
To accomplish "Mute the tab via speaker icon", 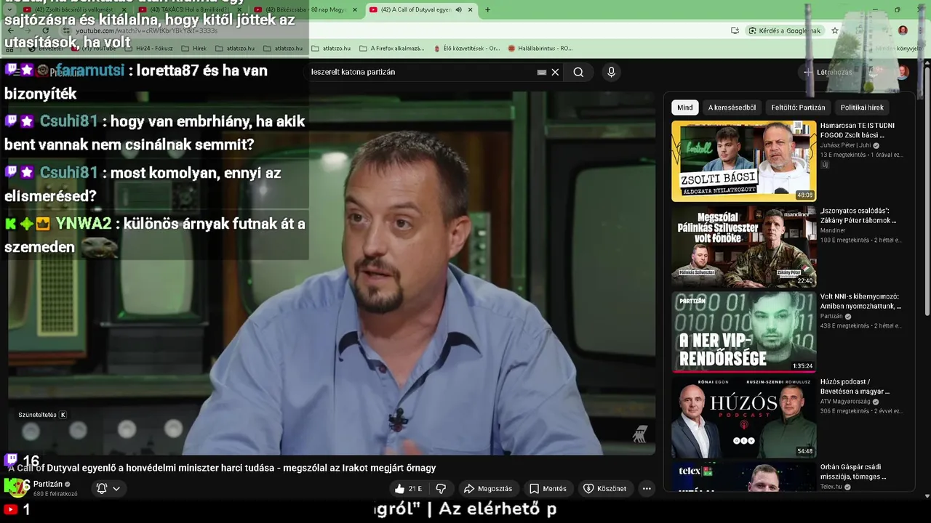I will (458, 9).
